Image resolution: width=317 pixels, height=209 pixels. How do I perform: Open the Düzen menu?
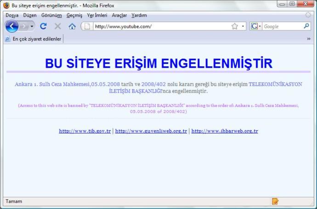tap(30, 15)
